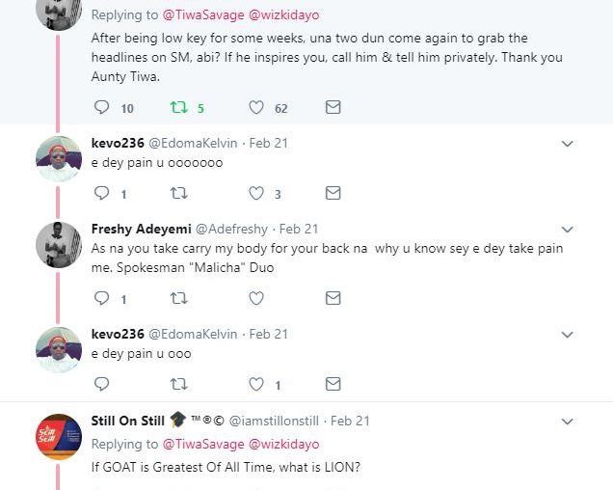Reply to the 'e dey pain u ooooooo' tweet
This screenshot has height=490, width=613.
pyautogui.click(x=101, y=194)
